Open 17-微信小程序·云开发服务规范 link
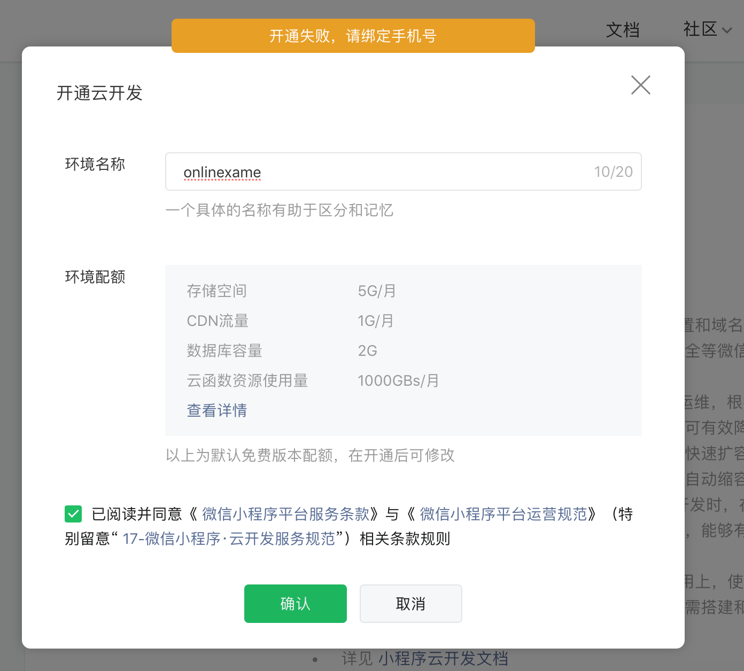Viewport: 744px width, 671px height. (x=229, y=539)
